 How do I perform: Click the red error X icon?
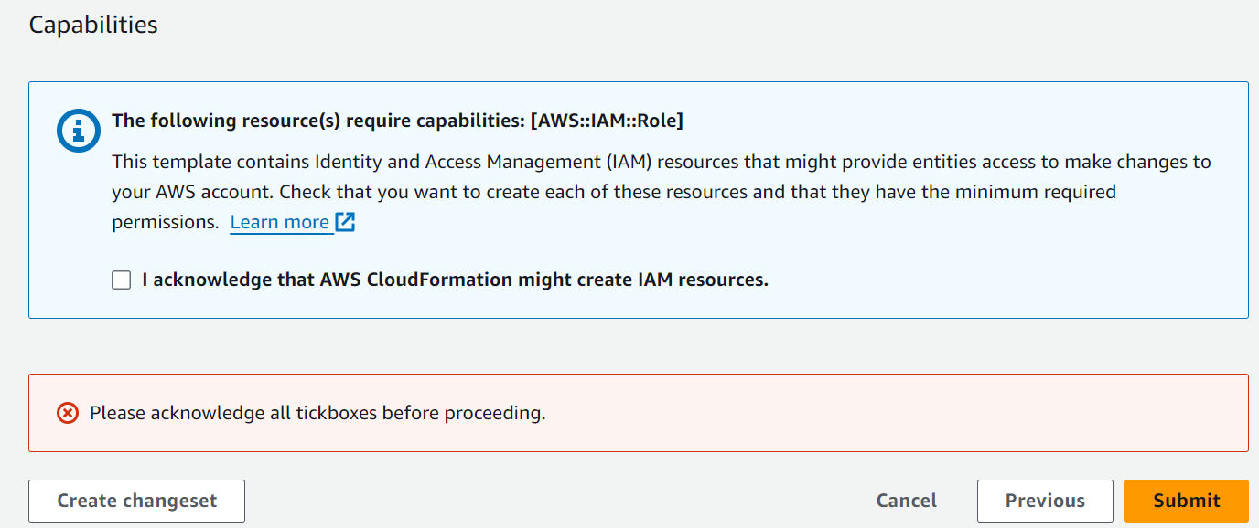[68, 413]
